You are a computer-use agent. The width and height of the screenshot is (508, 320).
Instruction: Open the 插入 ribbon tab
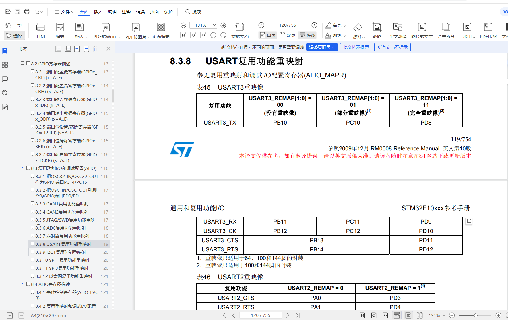pyautogui.click(x=98, y=12)
